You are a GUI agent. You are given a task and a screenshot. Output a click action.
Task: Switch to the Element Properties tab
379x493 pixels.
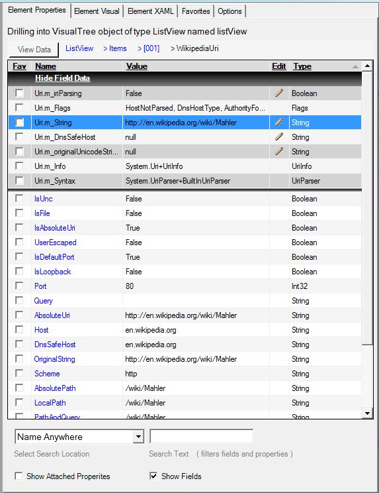36,11
